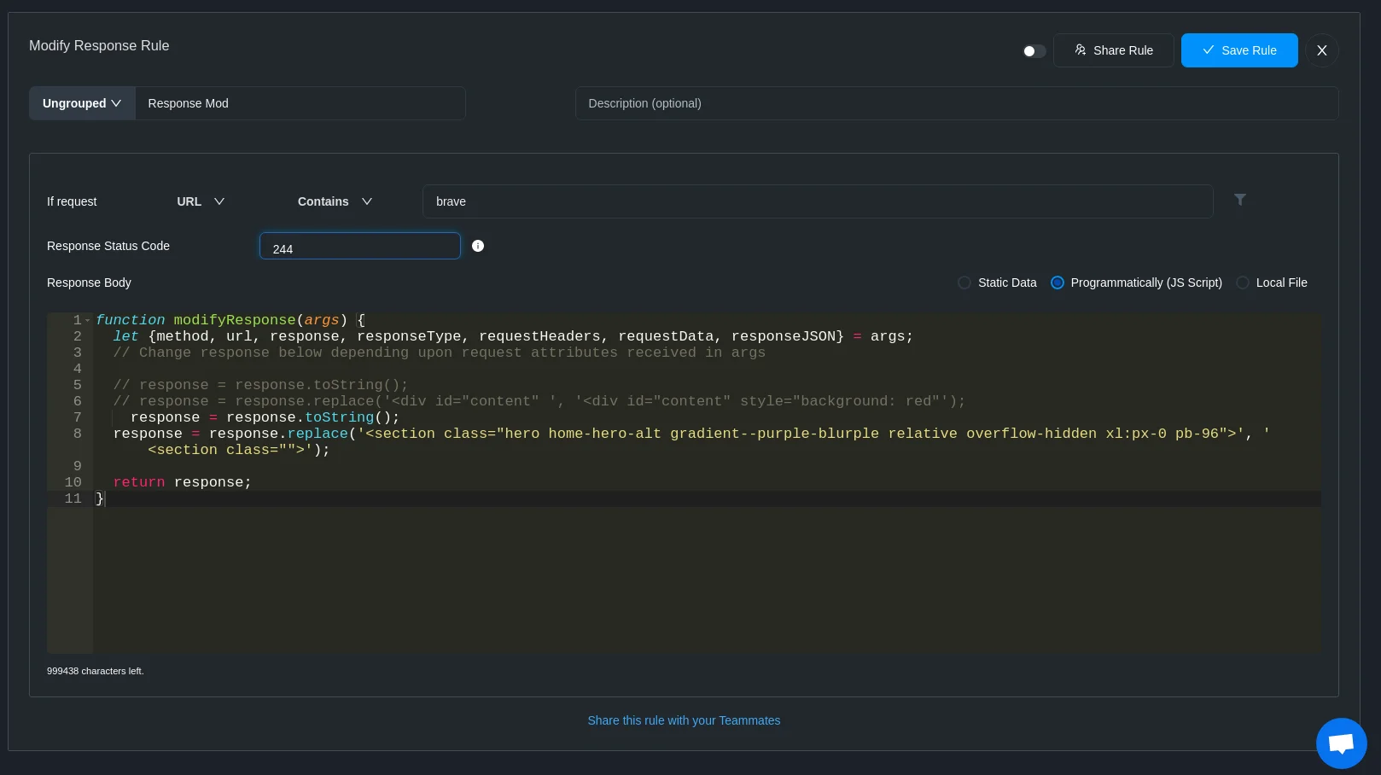The width and height of the screenshot is (1381, 775).
Task: Click the Share Rule button
Action: coord(1113,50)
